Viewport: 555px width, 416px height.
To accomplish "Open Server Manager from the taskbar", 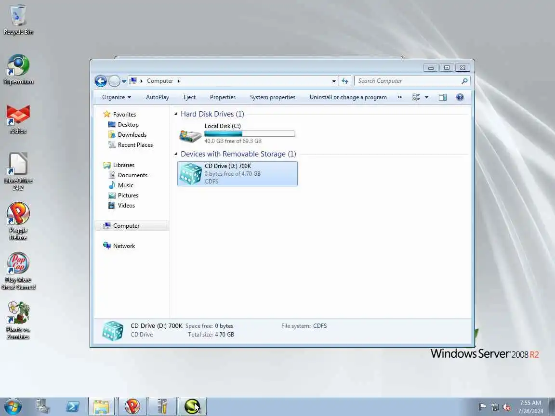I will 43,406.
